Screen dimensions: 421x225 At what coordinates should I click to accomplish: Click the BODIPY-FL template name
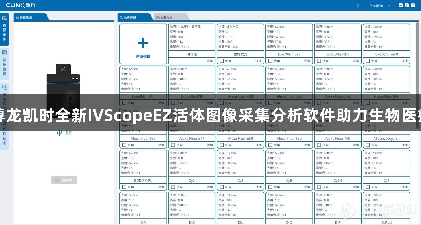(143, 180)
